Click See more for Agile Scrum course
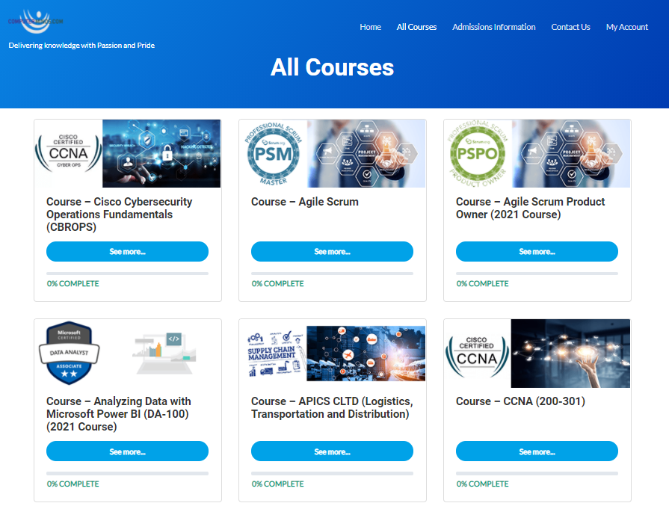Image resolution: width=669 pixels, height=506 pixels. click(332, 251)
